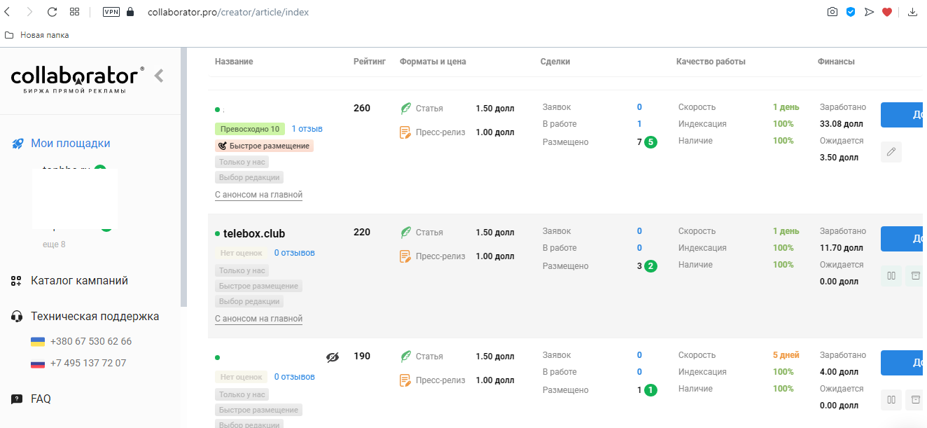Click the sidebar vertical scrollbar
Image resolution: width=927 pixels, height=428 pixels.
point(183,175)
